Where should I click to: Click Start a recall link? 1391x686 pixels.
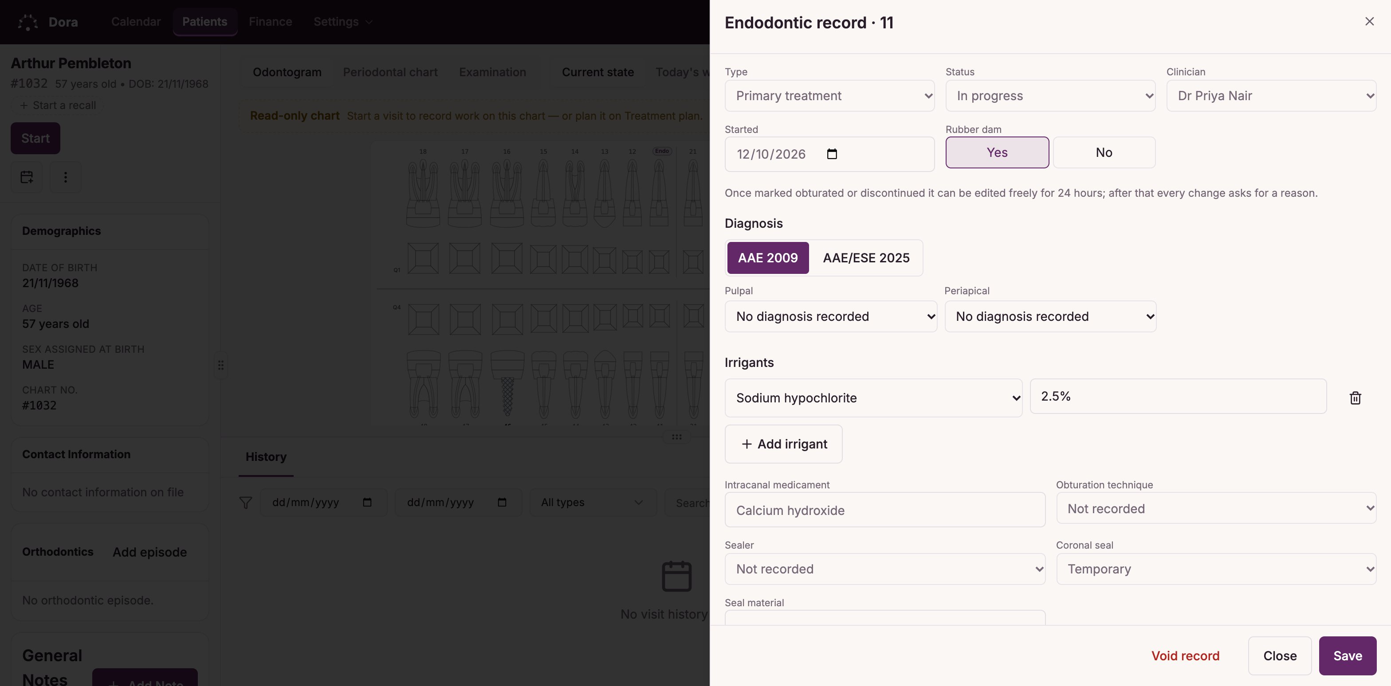pos(58,105)
